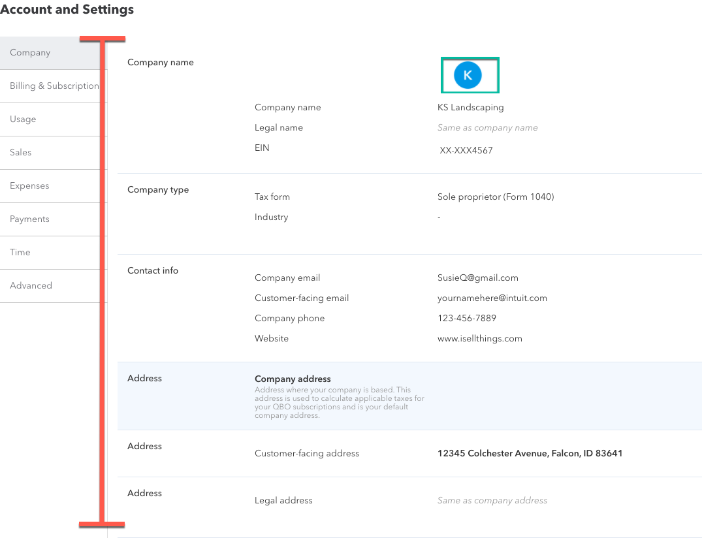This screenshot has height=538, width=702.
Task: Click the customer-facing address 12345 Colchester Avenue
Action: point(530,453)
